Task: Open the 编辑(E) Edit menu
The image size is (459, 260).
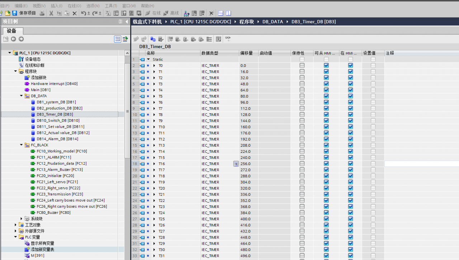Action: [21, 6]
